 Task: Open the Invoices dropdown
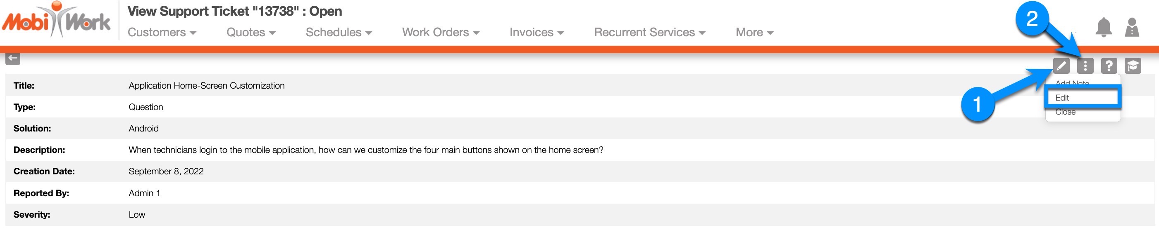click(537, 32)
